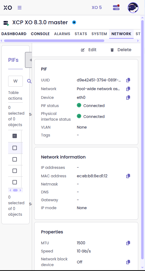
Task: Open the hamburger sidebar menu
Action: coord(20,8)
